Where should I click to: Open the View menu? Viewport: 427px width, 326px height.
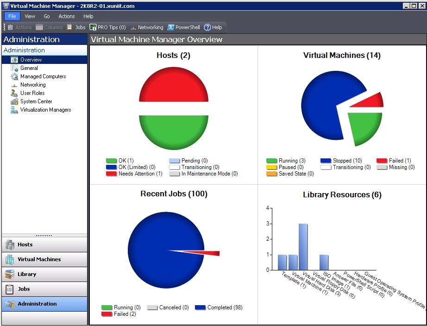30,16
